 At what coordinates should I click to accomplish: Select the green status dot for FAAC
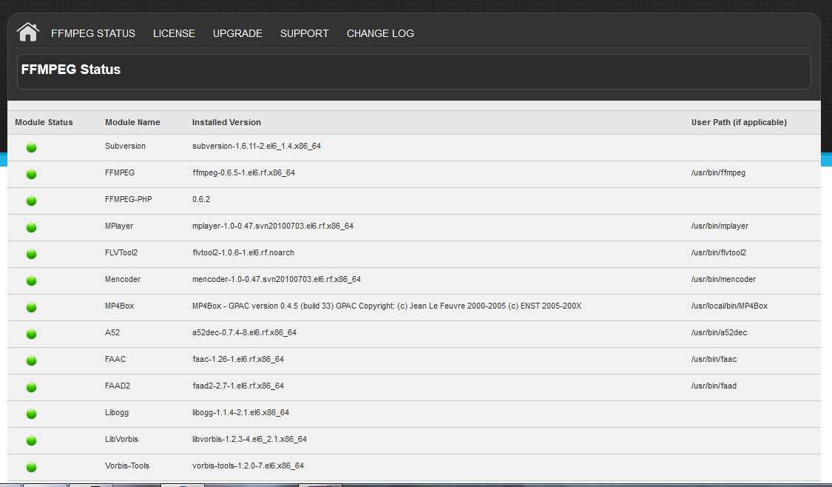pyautogui.click(x=32, y=360)
